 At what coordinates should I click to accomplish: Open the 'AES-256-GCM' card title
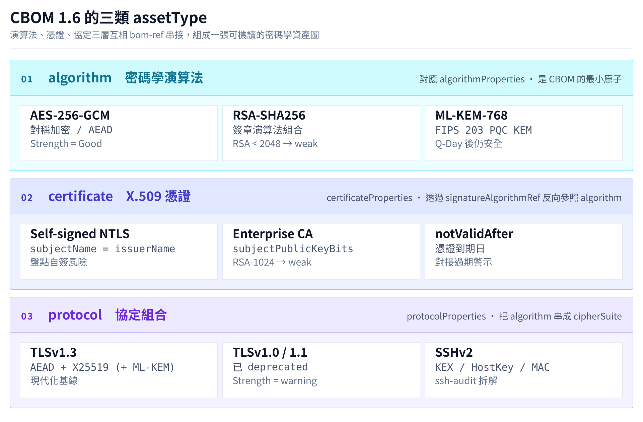point(70,115)
